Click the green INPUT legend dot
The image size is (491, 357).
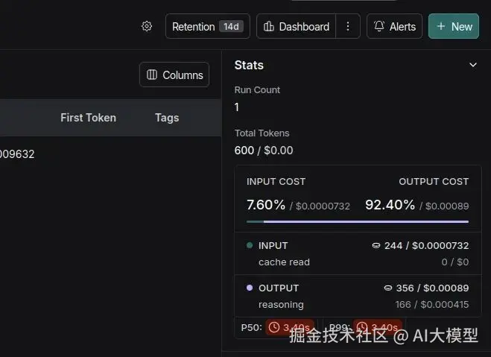pos(250,245)
